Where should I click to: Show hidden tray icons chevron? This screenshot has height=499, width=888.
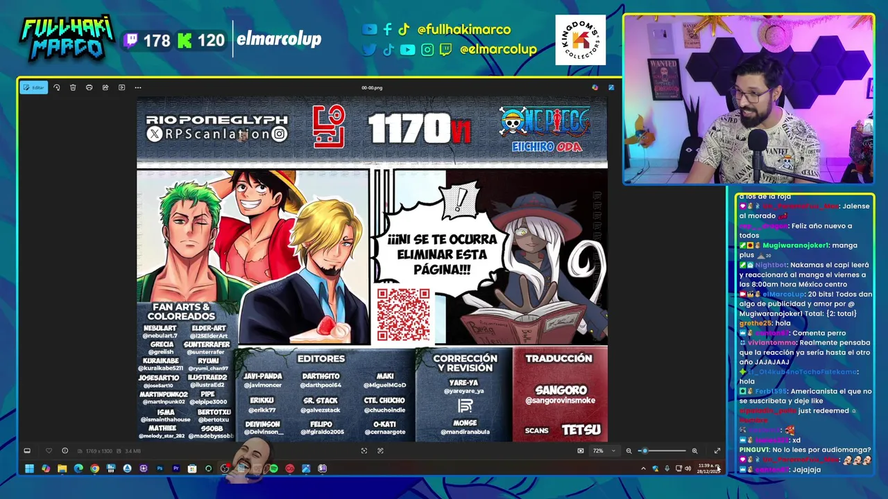pyautogui.click(x=643, y=469)
